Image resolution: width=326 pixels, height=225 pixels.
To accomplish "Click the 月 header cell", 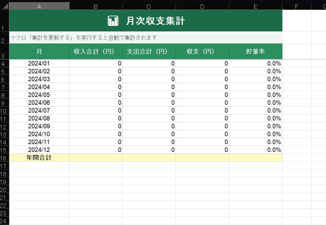I will pos(39,51).
